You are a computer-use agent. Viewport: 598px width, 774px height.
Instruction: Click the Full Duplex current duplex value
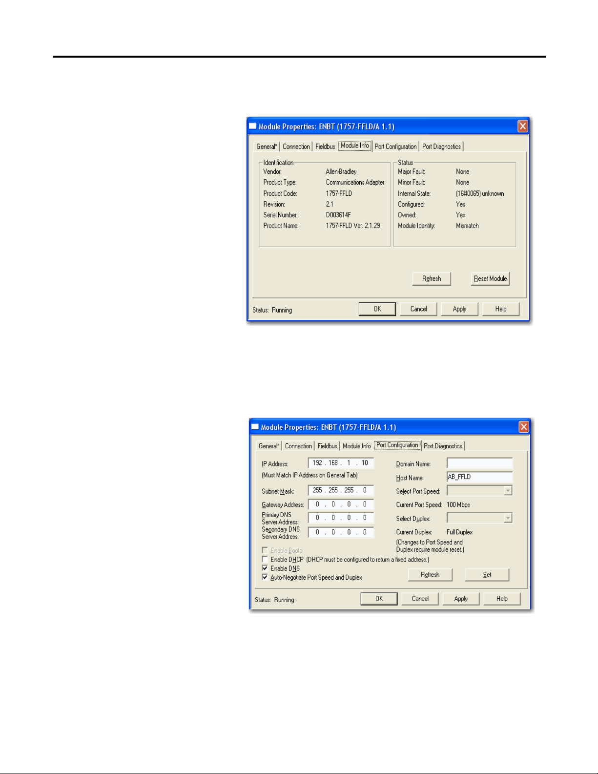click(x=459, y=532)
